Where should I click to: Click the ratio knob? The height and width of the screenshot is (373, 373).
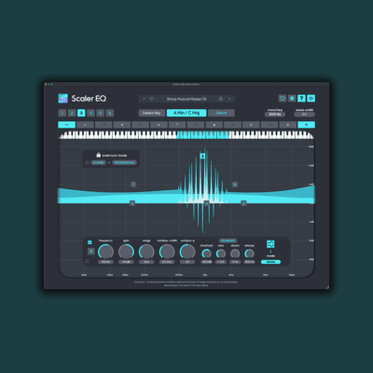[221, 254]
